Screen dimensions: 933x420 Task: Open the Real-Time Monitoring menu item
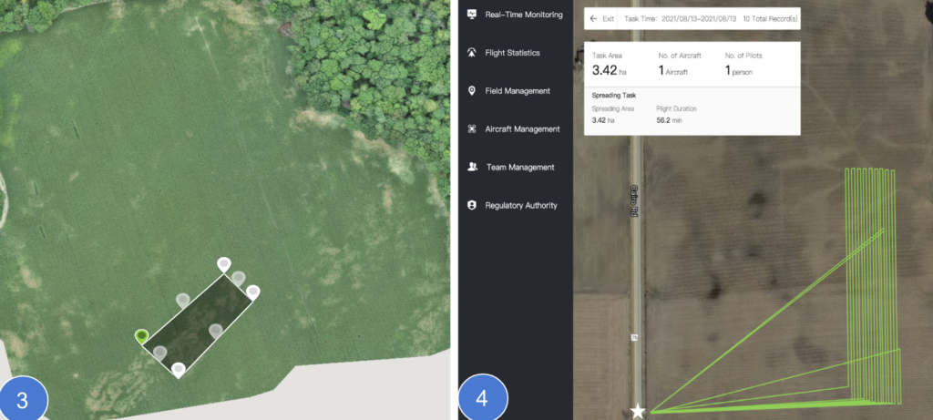[524, 15]
